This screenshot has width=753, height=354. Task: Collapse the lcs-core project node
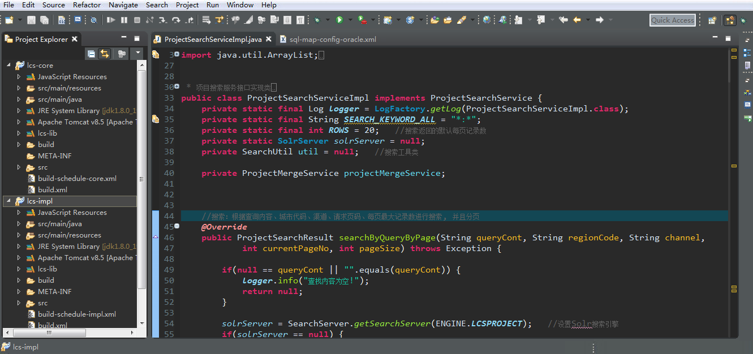(8, 66)
